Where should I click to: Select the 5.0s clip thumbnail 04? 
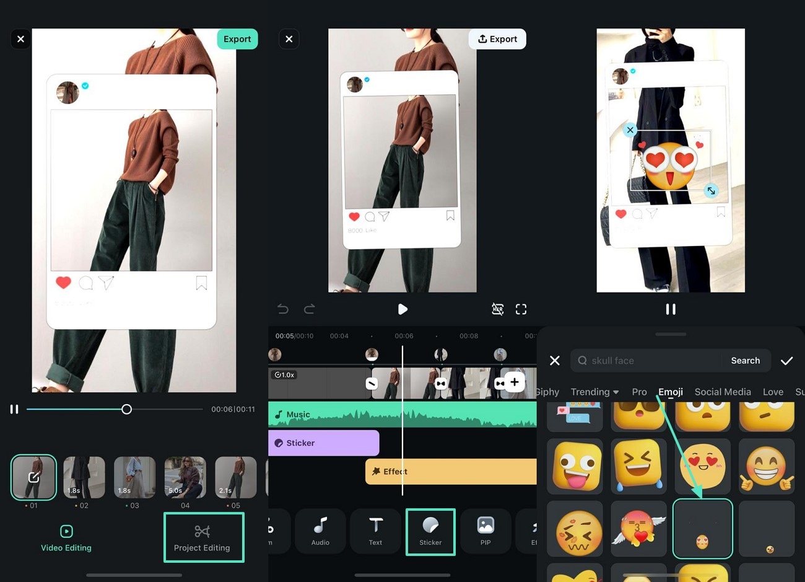coord(185,477)
